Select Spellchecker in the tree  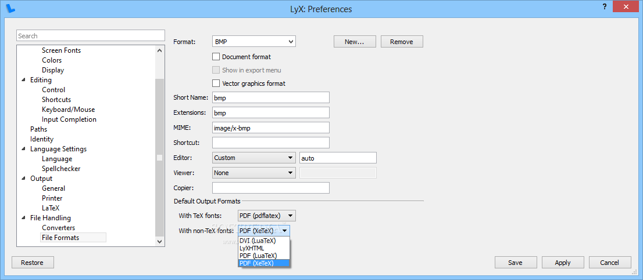pos(61,169)
